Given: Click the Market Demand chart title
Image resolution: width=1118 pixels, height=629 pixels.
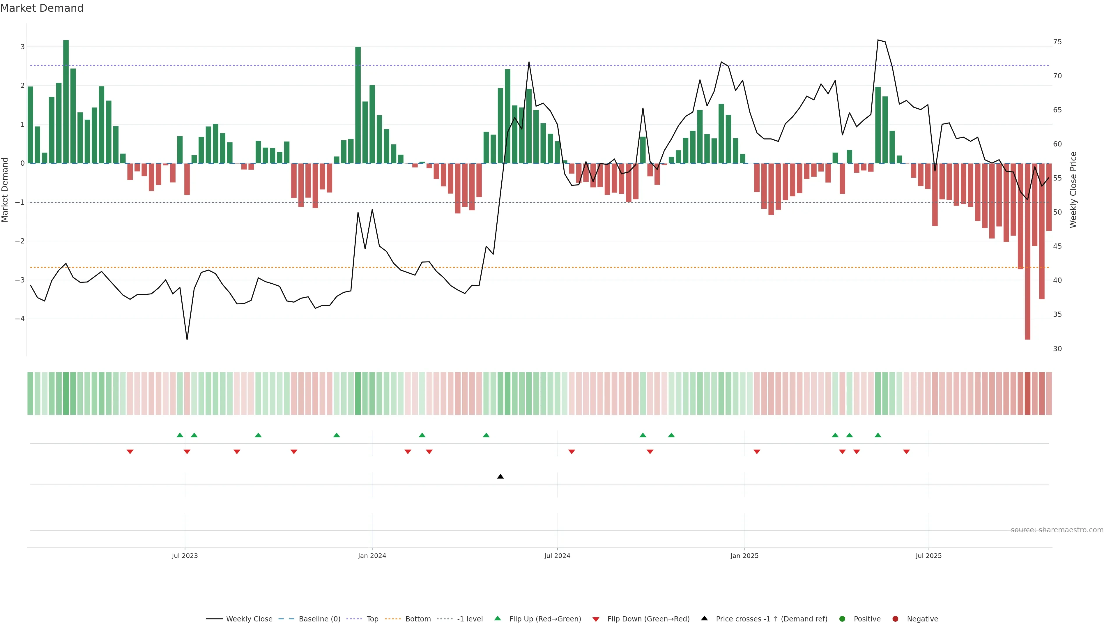Looking at the screenshot, I should pyautogui.click(x=42, y=8).
